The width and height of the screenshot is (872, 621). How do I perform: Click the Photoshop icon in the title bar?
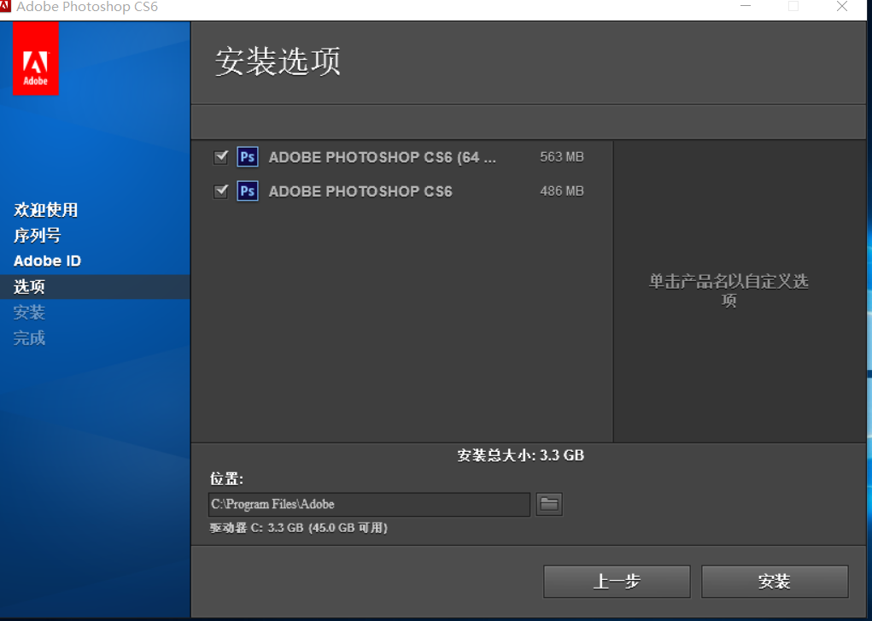click(9, 8)
